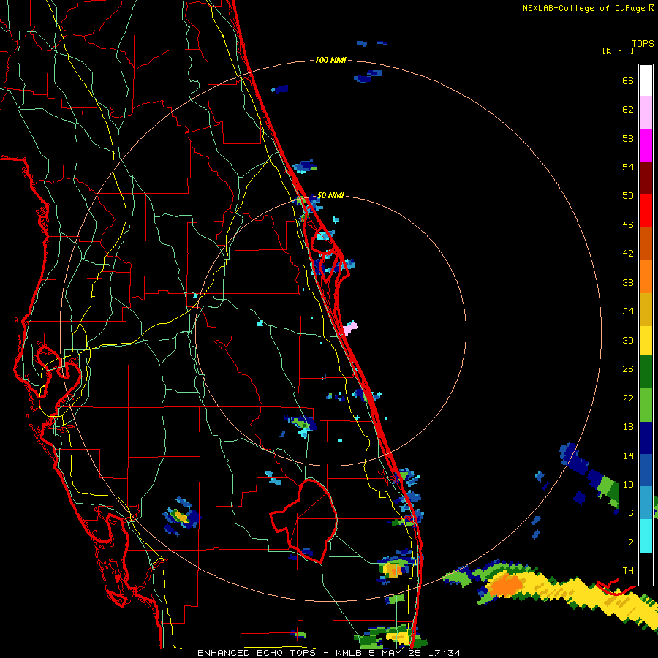
Task: Click the legend value 54
Action: click(x=628, y=167)
